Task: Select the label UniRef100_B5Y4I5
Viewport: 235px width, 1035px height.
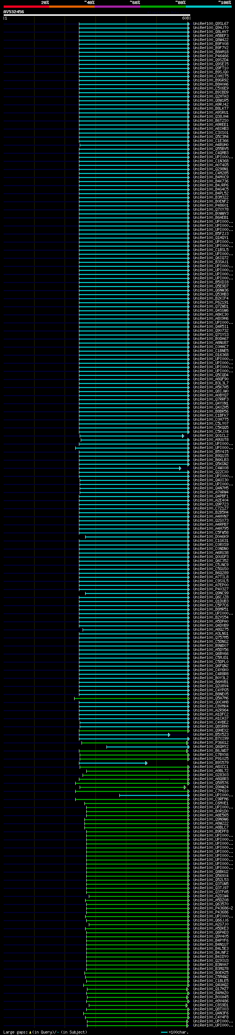Action: tap(211, 452)
